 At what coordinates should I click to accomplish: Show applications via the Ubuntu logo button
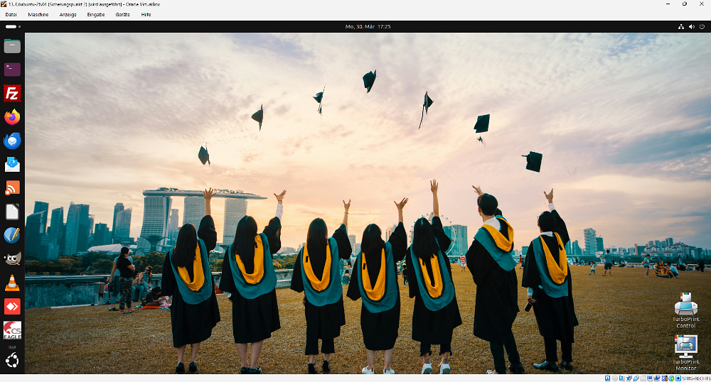click(x=12, y=361)
